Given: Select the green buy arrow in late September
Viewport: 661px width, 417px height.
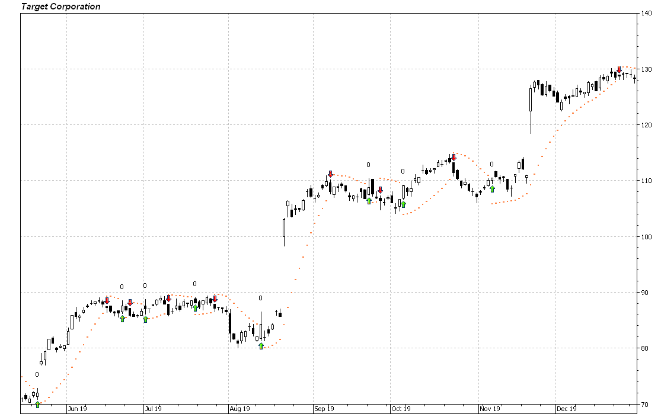Looking at the screenshot, I should [369, 200].
